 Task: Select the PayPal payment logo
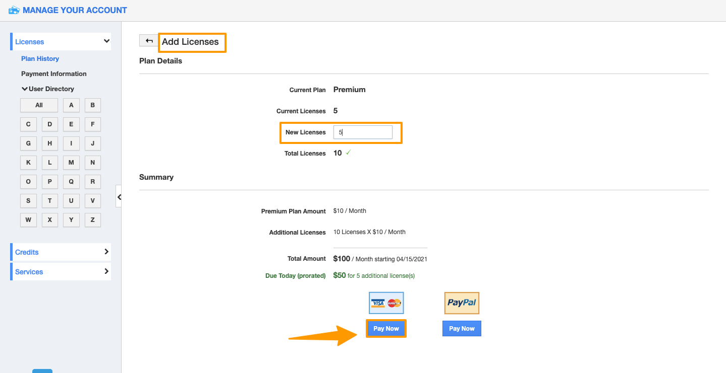pos(462,303)
